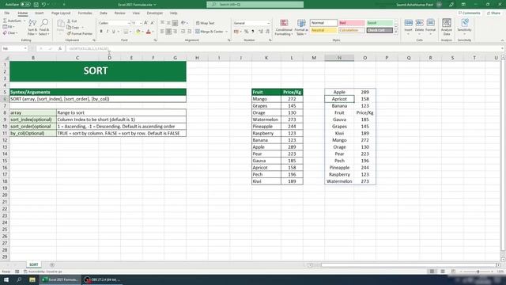The height and width of the screenshot is (285, 506).
Task: Add a new sheet
Action: point(52,265)
